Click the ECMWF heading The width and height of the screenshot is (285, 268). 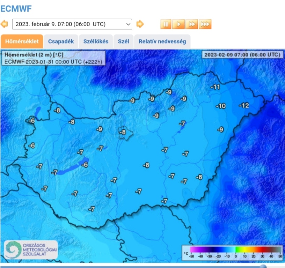click(16, 8)
